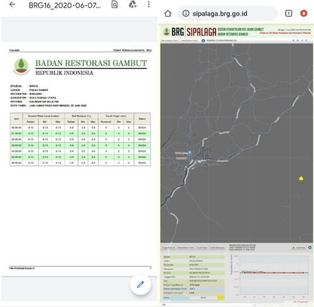Click the sipalaga.brg.go.id address bar
Image resolution: width=314 pixels, height=307 pixels.
coord(227,14)
